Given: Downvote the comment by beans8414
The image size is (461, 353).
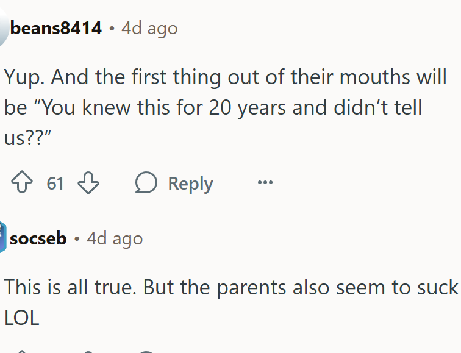Looking at the screenshot, I should coord(89,184).
